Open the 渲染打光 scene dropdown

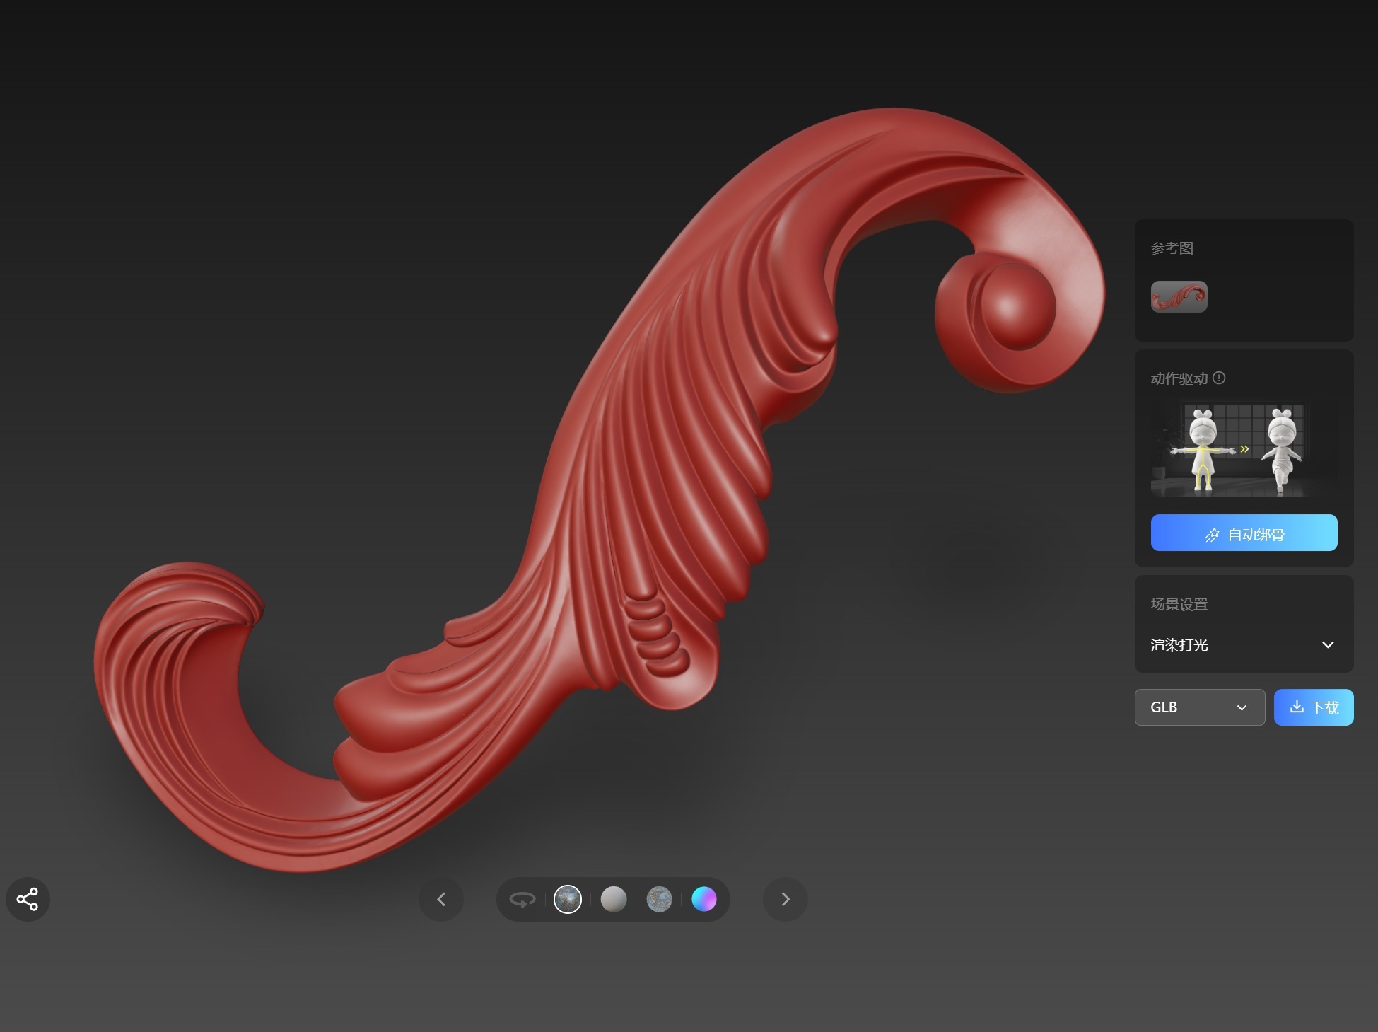click(1243, 644)
